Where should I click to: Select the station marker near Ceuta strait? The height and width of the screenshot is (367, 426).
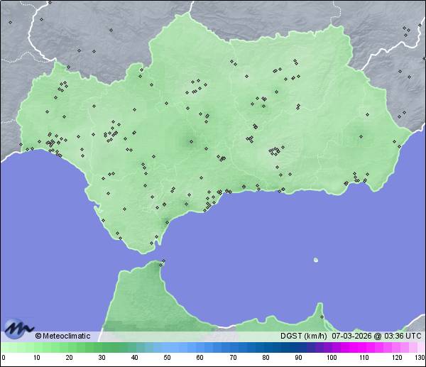(163, 262)
